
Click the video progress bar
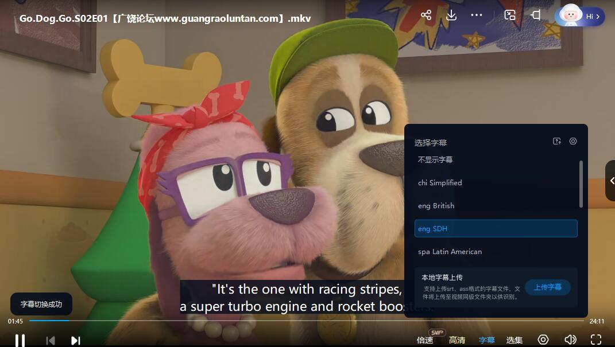[306, 321]
